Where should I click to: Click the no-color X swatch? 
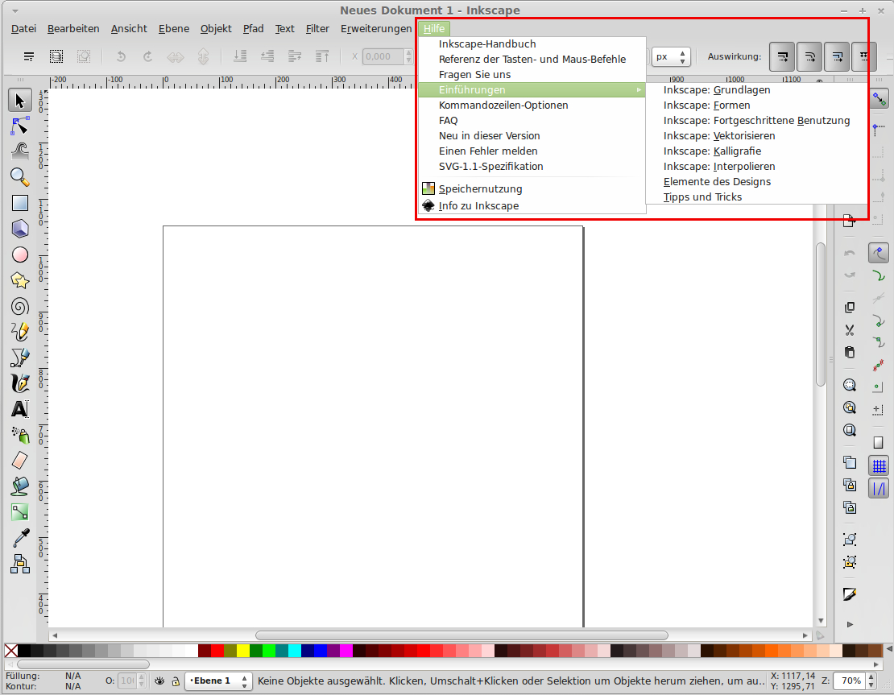(10, 651)
